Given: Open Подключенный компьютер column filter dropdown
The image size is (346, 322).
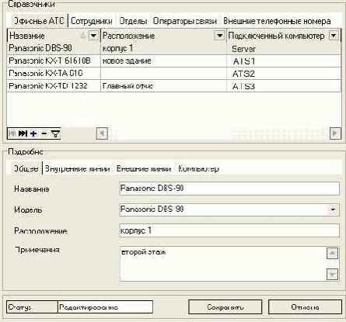Looking at the screenshot, I should point(334,36).
